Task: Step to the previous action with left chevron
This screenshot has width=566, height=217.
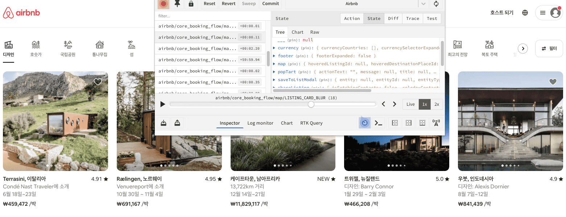Action: point(384,104)
